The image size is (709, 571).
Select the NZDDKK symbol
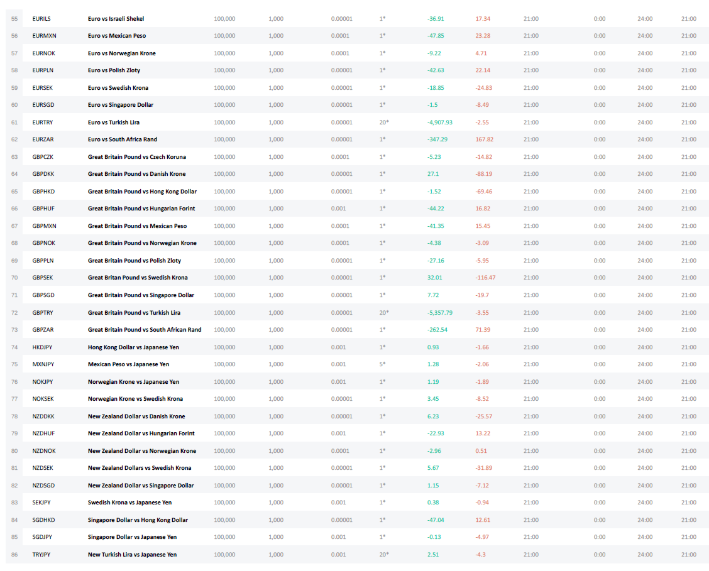[43, 416]
